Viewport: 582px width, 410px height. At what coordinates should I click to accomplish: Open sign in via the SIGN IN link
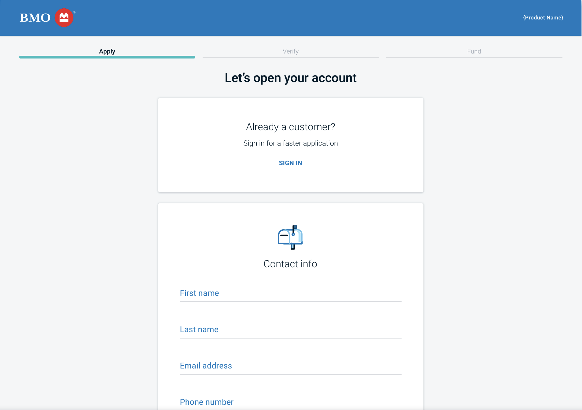click(290, 163)
